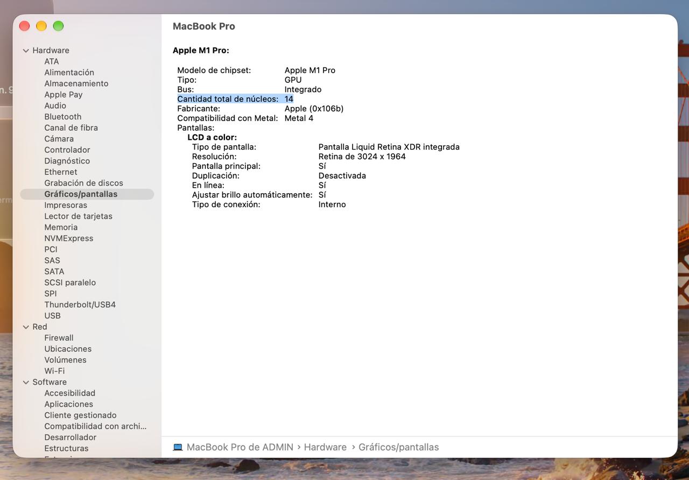689x480 pixels.
Task: Open Estructuras under Software
Action: 66,449
